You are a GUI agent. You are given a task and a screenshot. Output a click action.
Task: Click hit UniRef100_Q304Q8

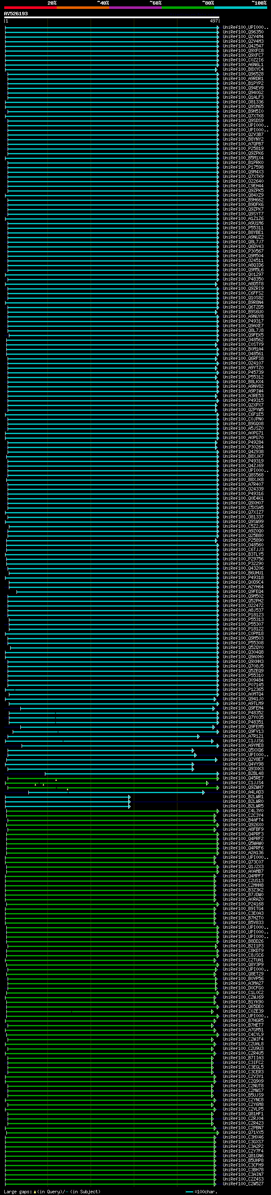[243, 652]
